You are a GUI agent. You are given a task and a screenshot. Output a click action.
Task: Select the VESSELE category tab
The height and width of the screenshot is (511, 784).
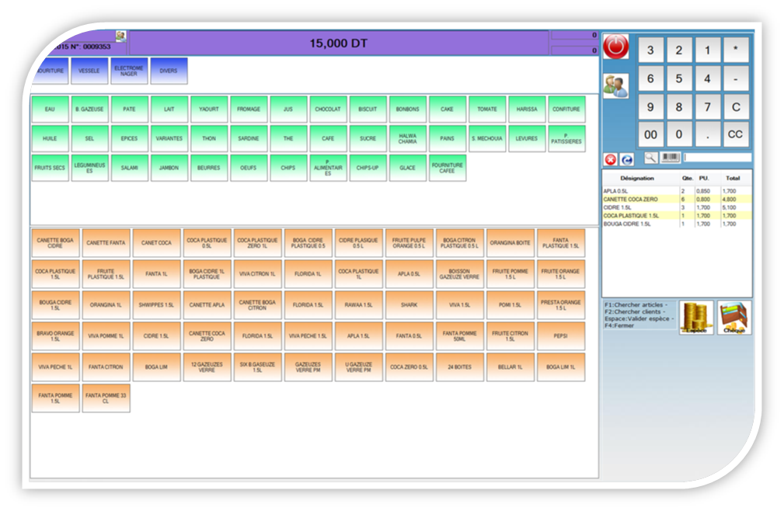tap(89, 71)
